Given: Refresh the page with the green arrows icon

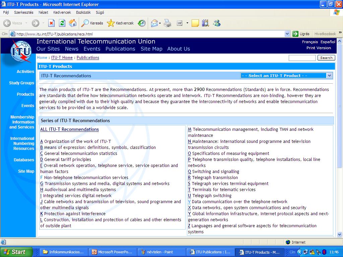Looking at the screenshot, I should tap(62, 23).
